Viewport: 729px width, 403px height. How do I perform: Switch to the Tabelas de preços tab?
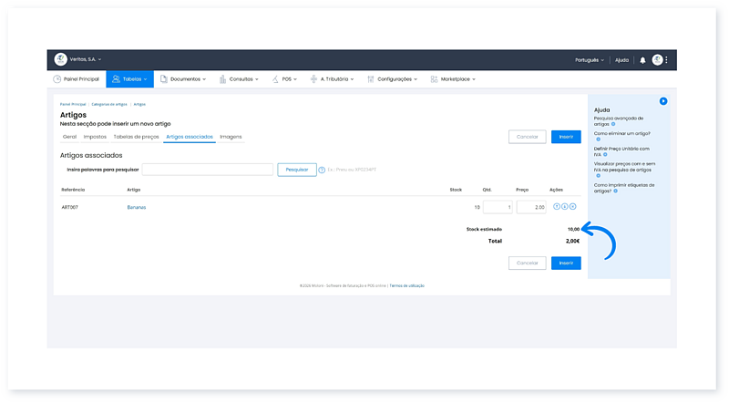(x=135, y=137)
